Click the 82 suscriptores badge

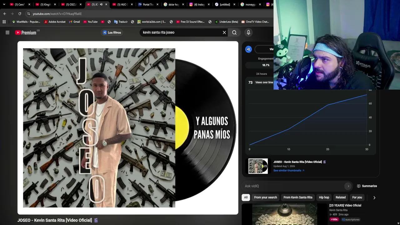tap(351, 220)
